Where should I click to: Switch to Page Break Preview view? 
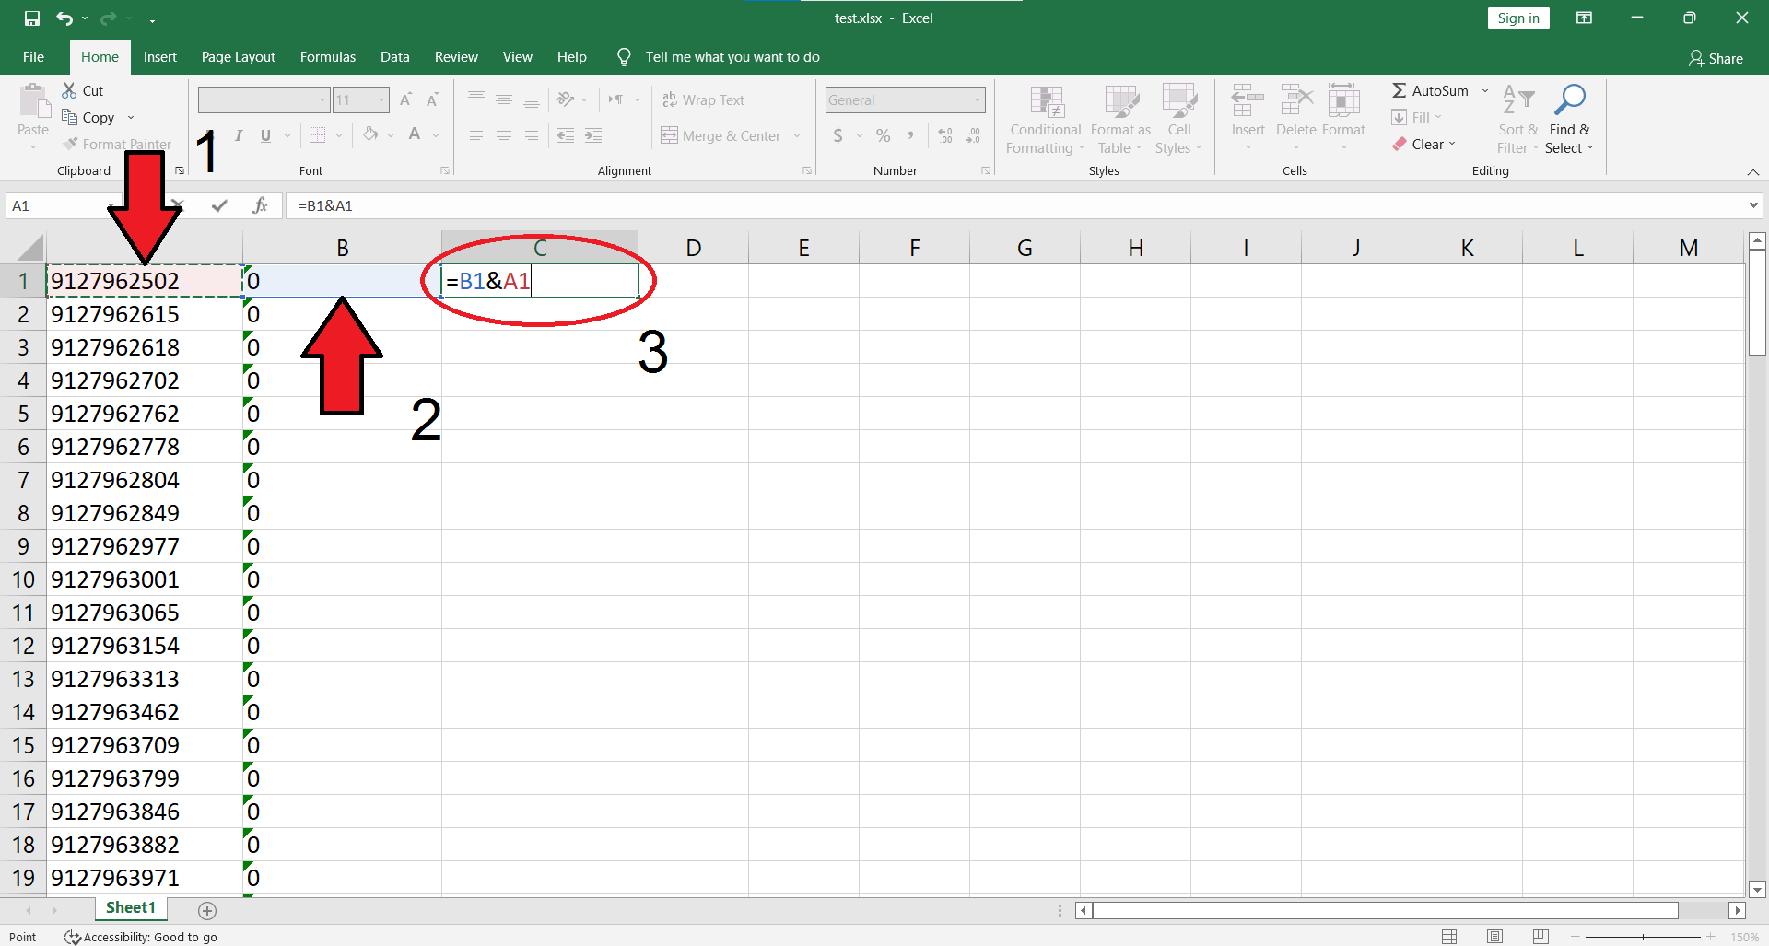pyautogui.click(x=1541, y=937)
